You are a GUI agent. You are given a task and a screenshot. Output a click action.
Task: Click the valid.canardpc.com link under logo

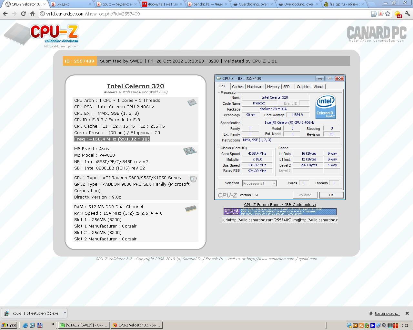[x=61, y=46]
